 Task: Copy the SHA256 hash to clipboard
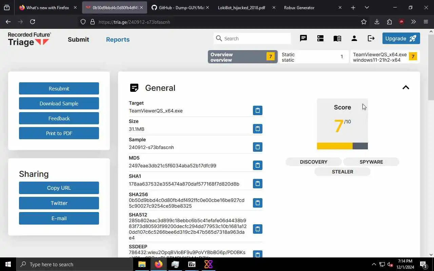[257, 203]
